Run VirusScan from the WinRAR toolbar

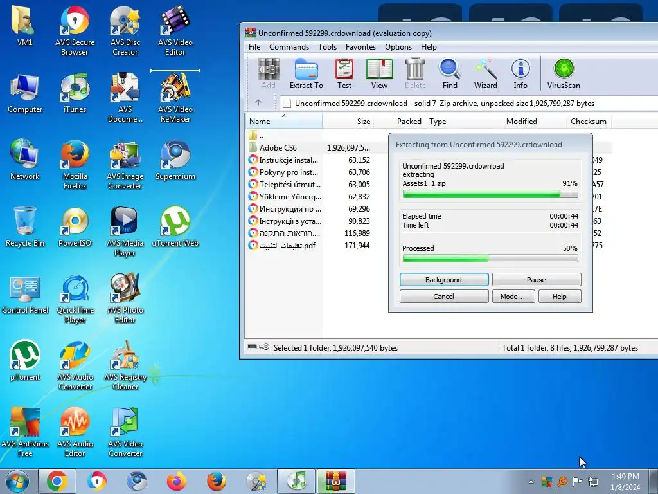(x=564, y=74)
